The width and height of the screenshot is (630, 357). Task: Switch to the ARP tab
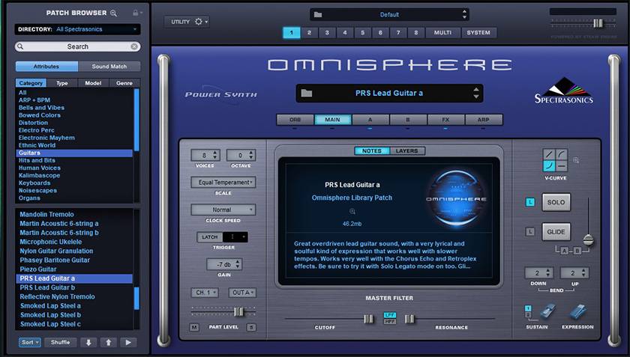click(483, 120)
